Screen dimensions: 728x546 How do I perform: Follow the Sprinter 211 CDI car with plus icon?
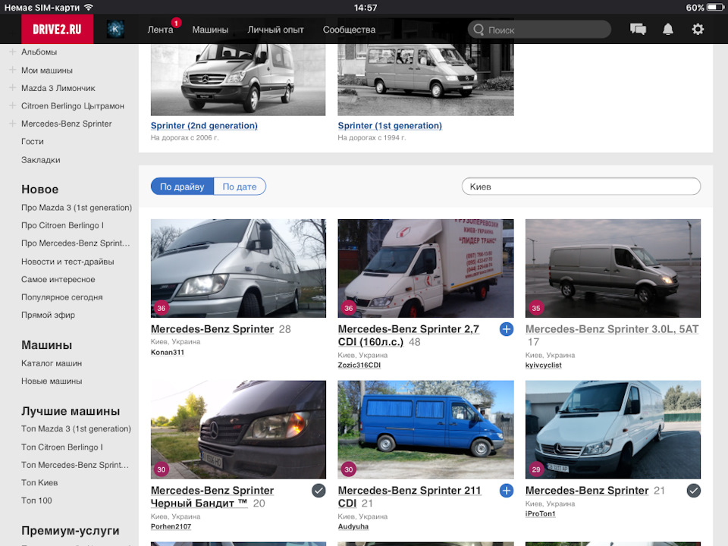506,491
